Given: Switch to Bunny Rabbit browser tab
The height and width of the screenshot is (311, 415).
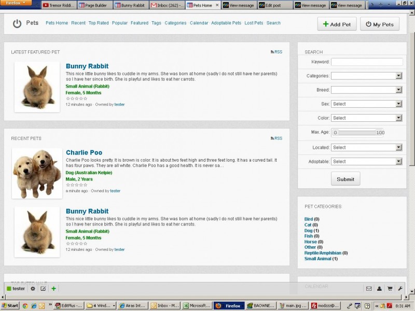Looking at the screenshot, I should (x=131, y=5).
